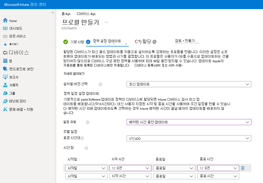Click info icon next to 설치할 버전 선택
Image resolution: width=263 pixels, height=183 pixels.
coord(100,84)
